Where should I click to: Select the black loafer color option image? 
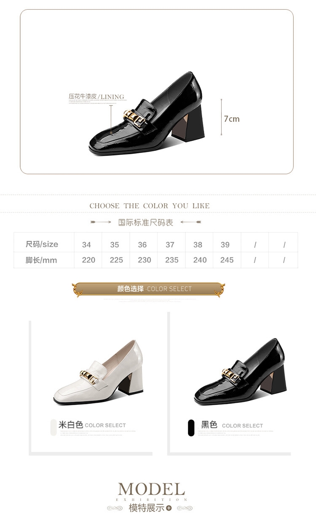(240, 371)
